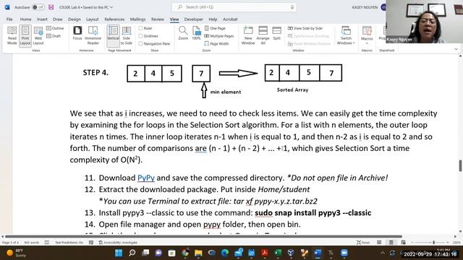This screenshot has height=260, width=463.
Task: Open Word icon in taskbar
Action: pos(318,253)
